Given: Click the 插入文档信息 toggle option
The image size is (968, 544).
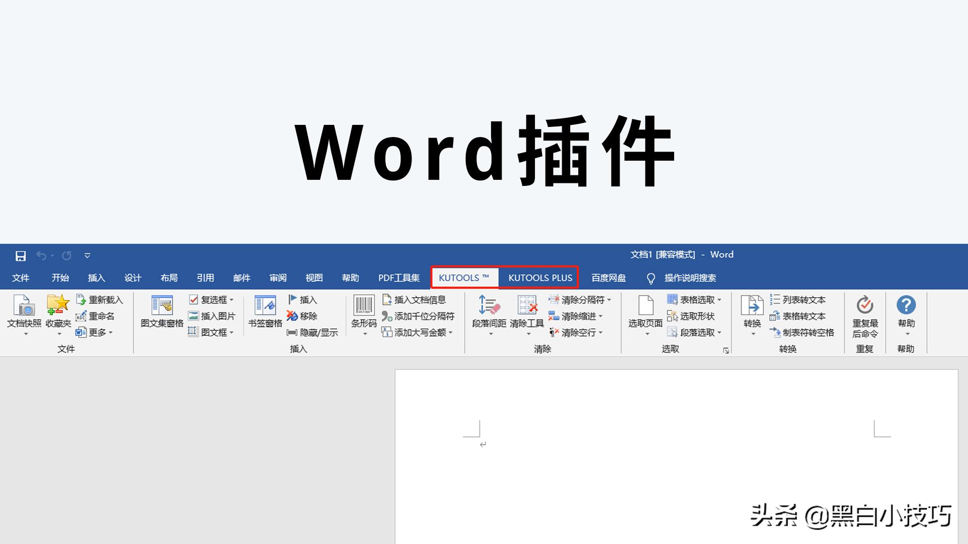Looking at the screenshot, I should [415, 299].
